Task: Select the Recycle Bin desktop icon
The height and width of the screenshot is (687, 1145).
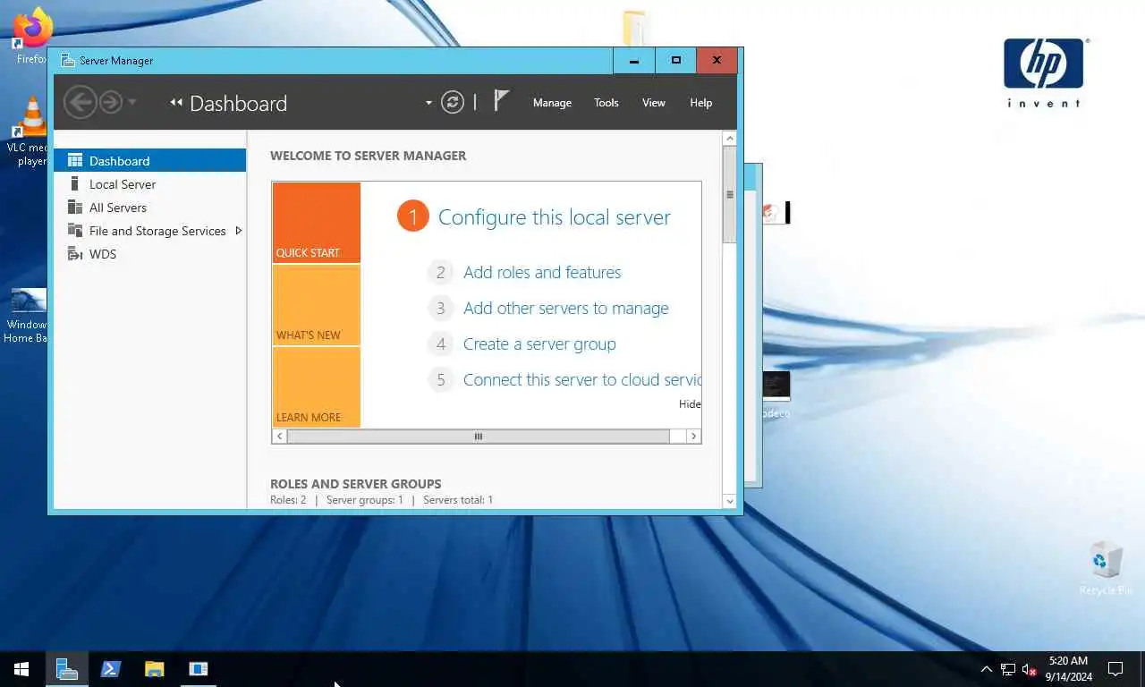Action: coord(1107,568)
